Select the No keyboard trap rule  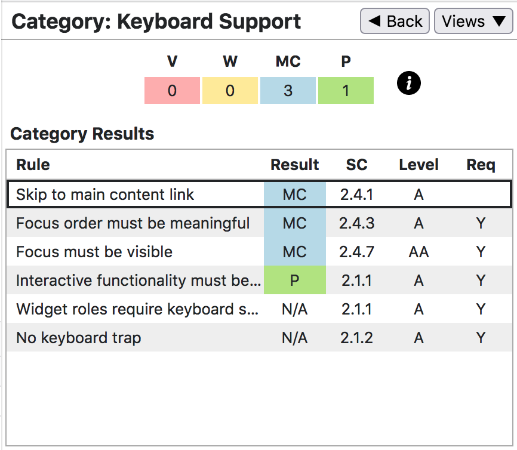[x=79, y=338]
